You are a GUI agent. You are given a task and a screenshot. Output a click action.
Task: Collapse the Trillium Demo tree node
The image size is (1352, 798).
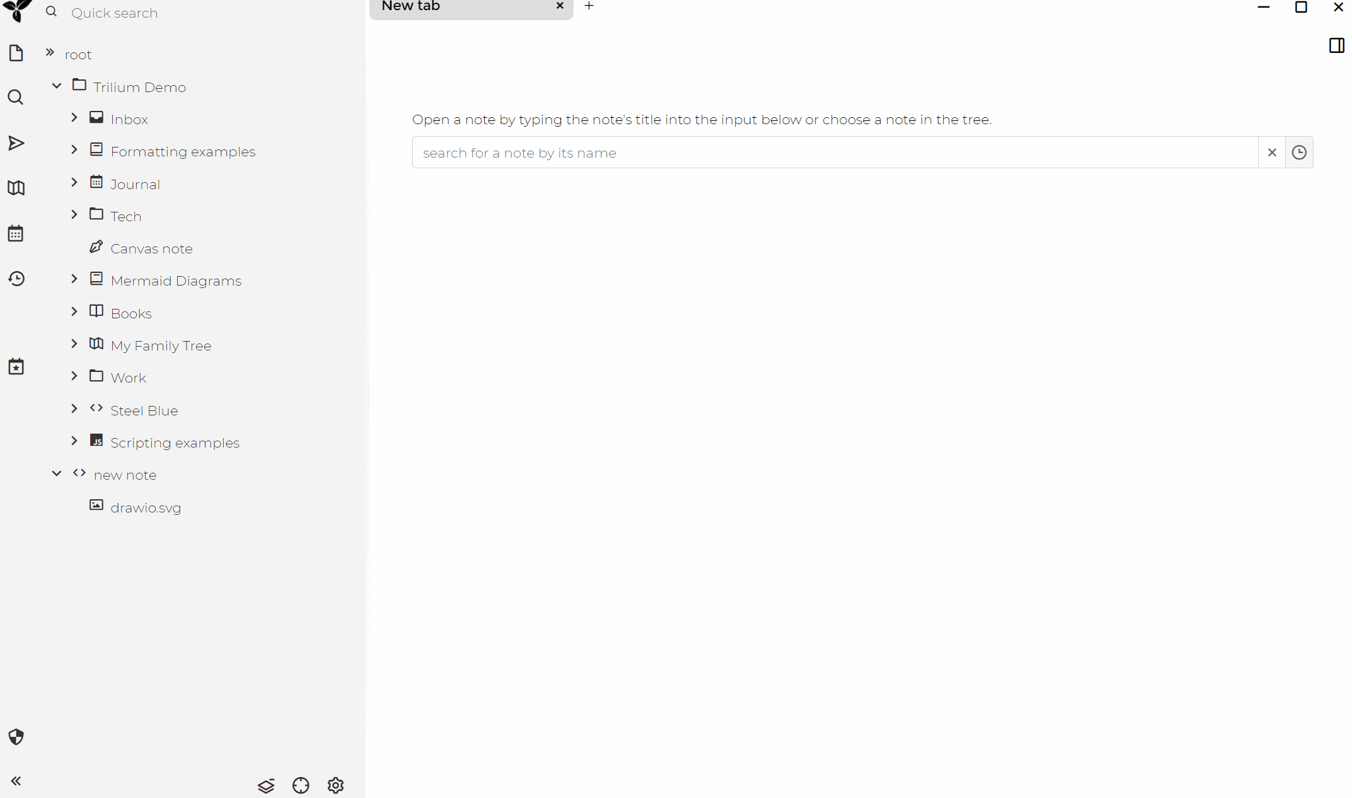pos(57,86)
